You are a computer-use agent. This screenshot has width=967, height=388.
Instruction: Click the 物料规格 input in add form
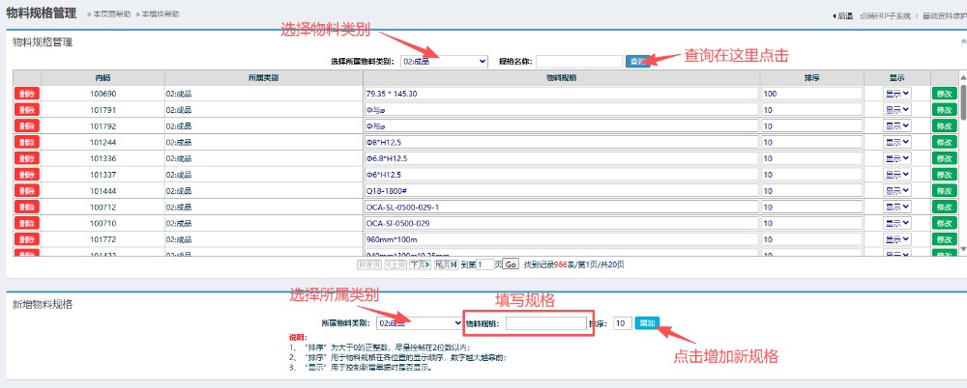pyautogui.click(x=545, y=323)
